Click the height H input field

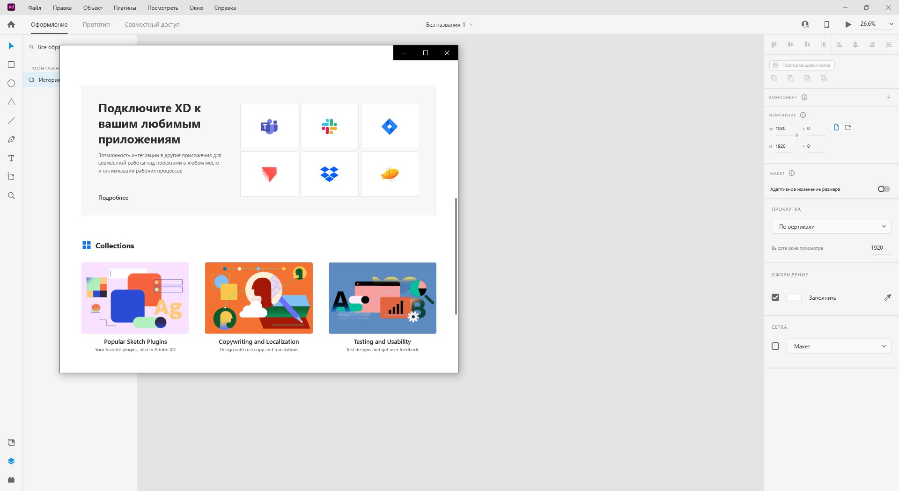tap(785, 146)
